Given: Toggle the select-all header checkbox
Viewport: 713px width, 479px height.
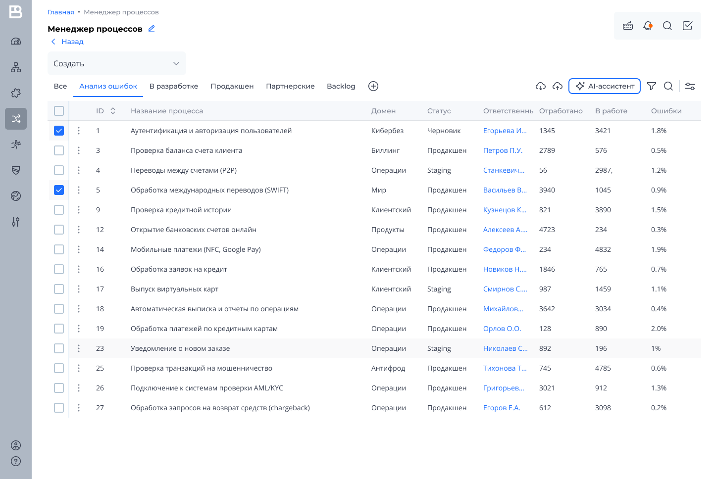Looking at the screenshot, I should pyautogui.click(x=59, y=111).
